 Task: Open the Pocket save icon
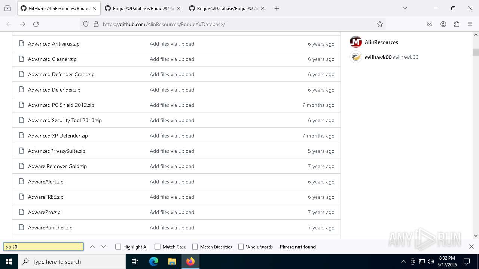[430, 24]
